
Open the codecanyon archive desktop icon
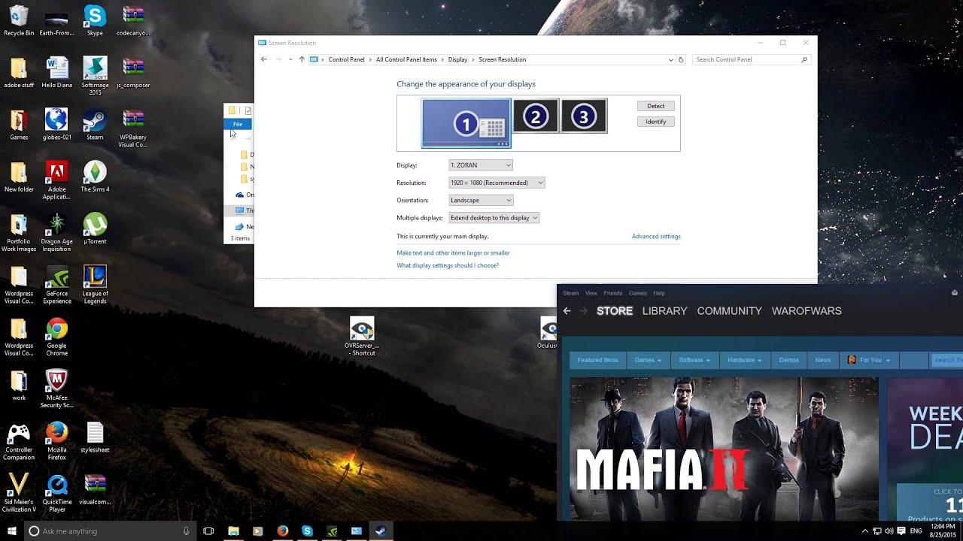point(133,21)
